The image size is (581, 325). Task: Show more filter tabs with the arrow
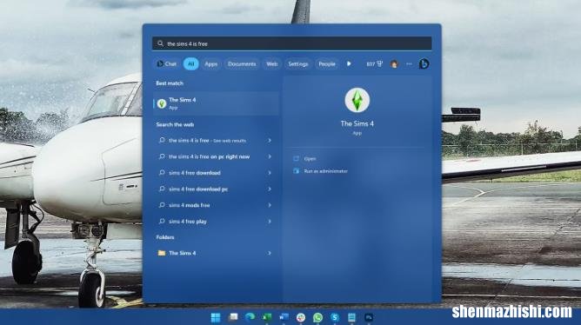pos(349,63)
